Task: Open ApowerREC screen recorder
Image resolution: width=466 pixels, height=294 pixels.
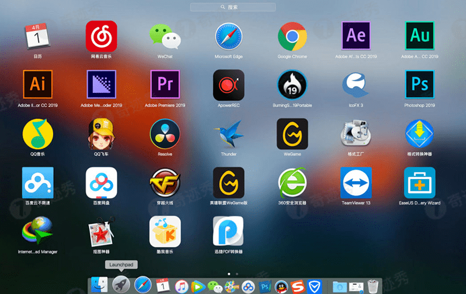Action: click(x=228, y=85)
